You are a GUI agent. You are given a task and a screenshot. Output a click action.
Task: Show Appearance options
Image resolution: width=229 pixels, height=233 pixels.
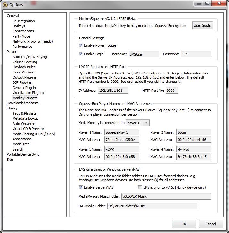click(22, 139)
